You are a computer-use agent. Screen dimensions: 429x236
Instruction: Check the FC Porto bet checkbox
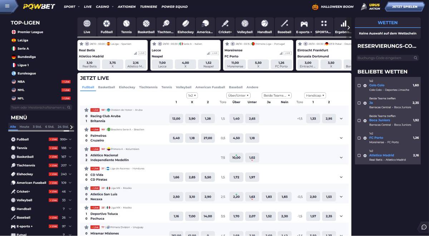(359, 137)
